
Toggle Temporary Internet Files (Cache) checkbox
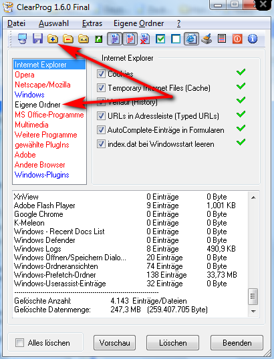(101, 87)
